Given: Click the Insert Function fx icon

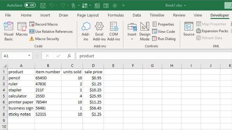Looking at the screenshot, I should click(69, 56).
